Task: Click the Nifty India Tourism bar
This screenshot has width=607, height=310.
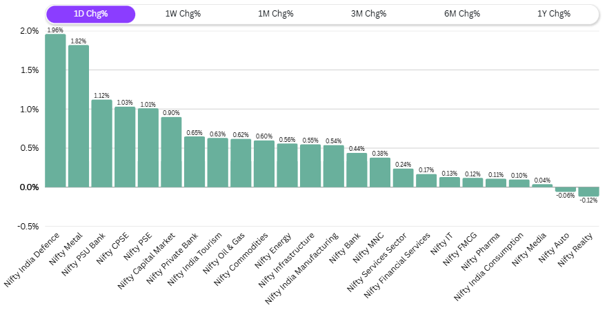Action: pyautogui.click(x=218, y=163)
